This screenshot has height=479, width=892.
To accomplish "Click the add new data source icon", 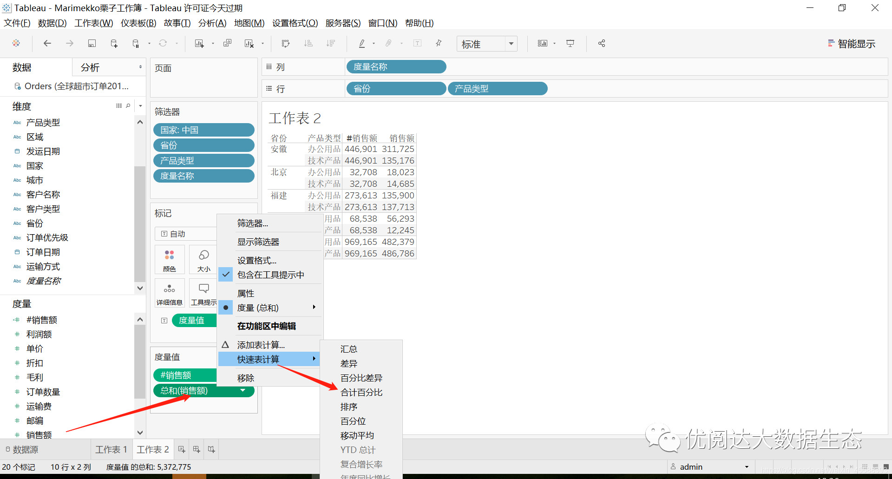I will click(x=114, y=43).
